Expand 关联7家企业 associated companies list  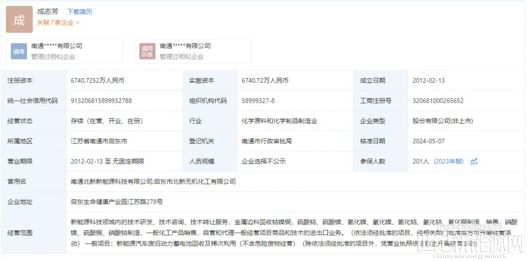tap(58, 22)
